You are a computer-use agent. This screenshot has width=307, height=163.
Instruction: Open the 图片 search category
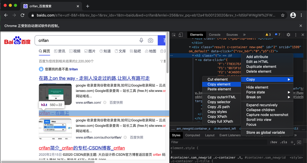pyautogui.click(x=90, y=51)
